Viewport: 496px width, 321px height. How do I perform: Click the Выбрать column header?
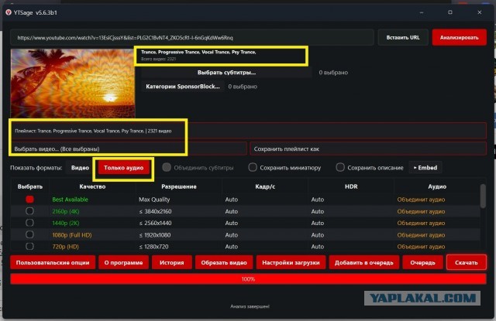(x=30, y=186)
